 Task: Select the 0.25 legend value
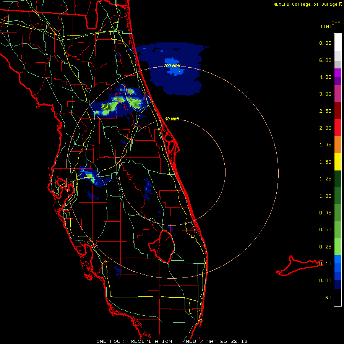click(325, 247)
